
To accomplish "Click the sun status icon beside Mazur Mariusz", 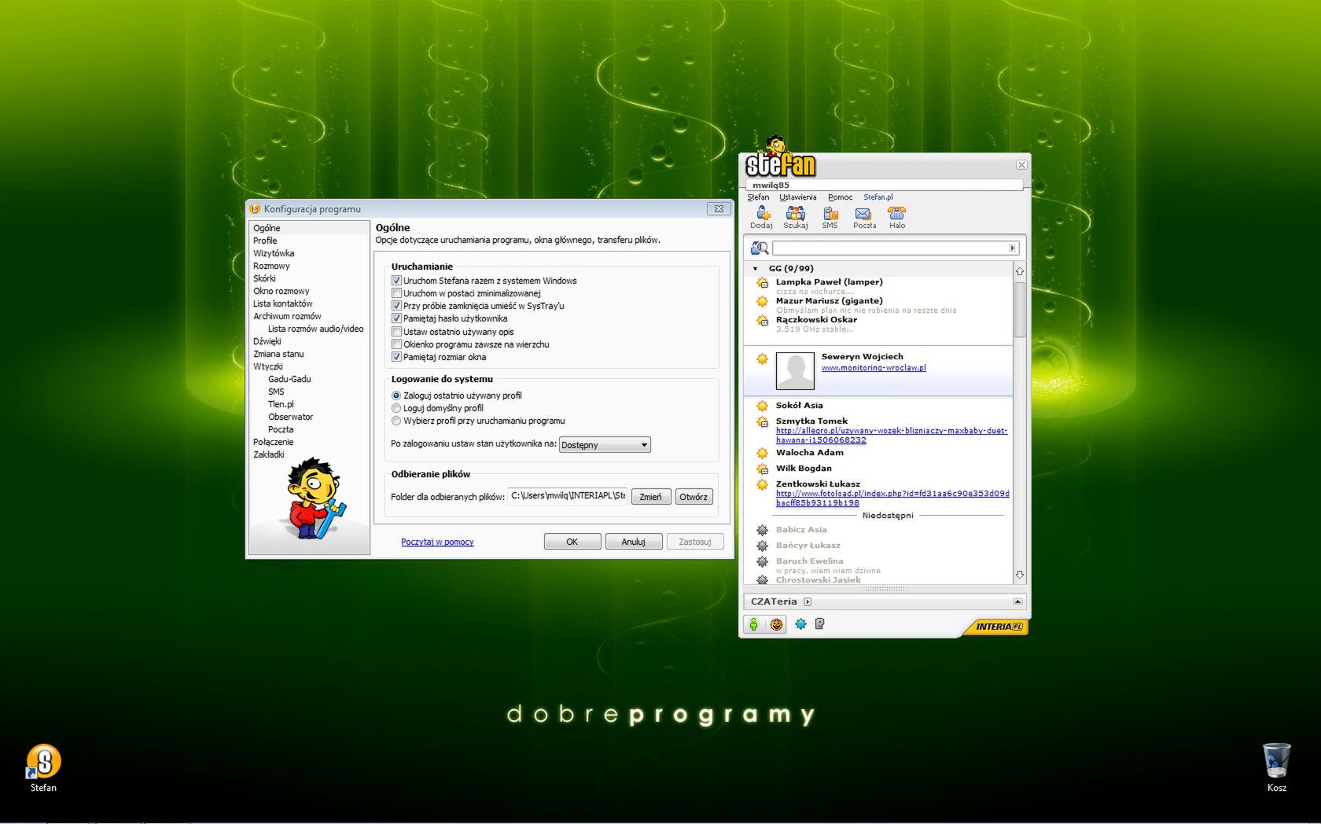I will [762, 302].
